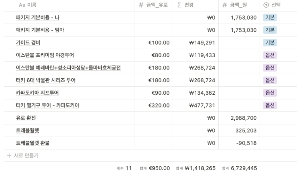Open the 선택 column header menu
The image size is (297, 175).
[x=276, y=6]
